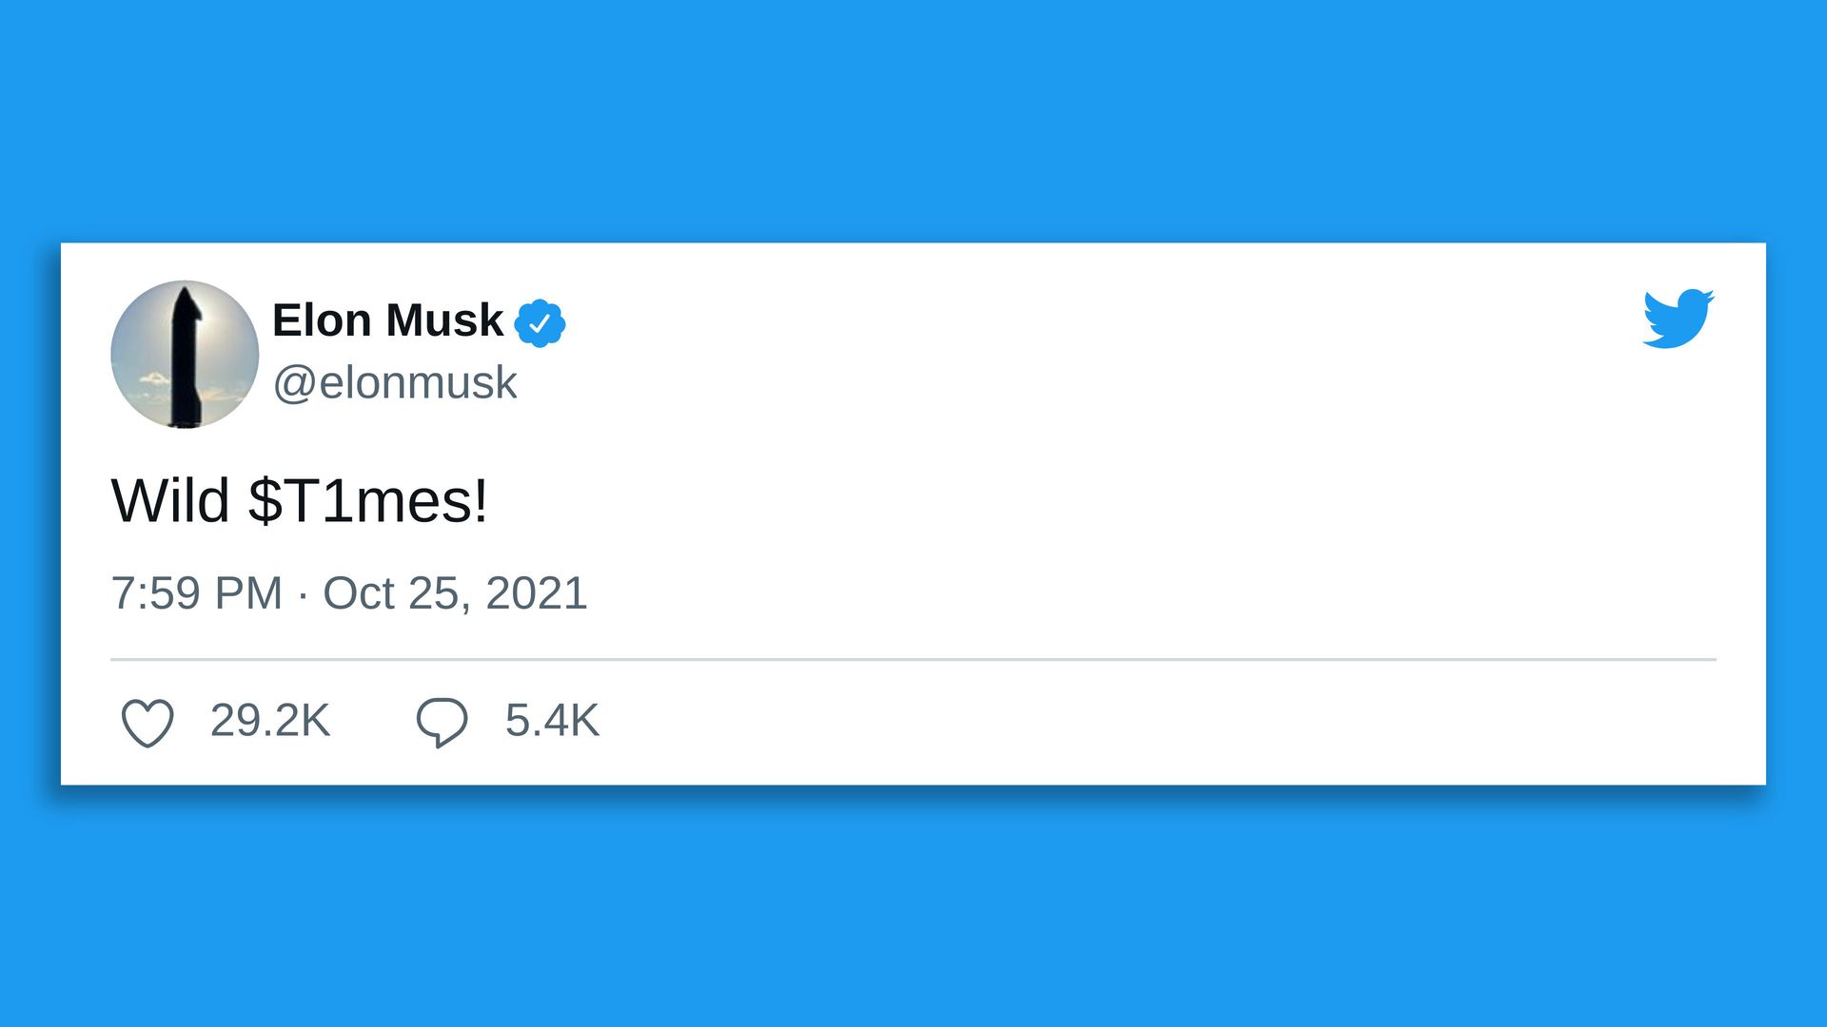
Task: Open the @elonmusk handle link
Action: point(395,383)
